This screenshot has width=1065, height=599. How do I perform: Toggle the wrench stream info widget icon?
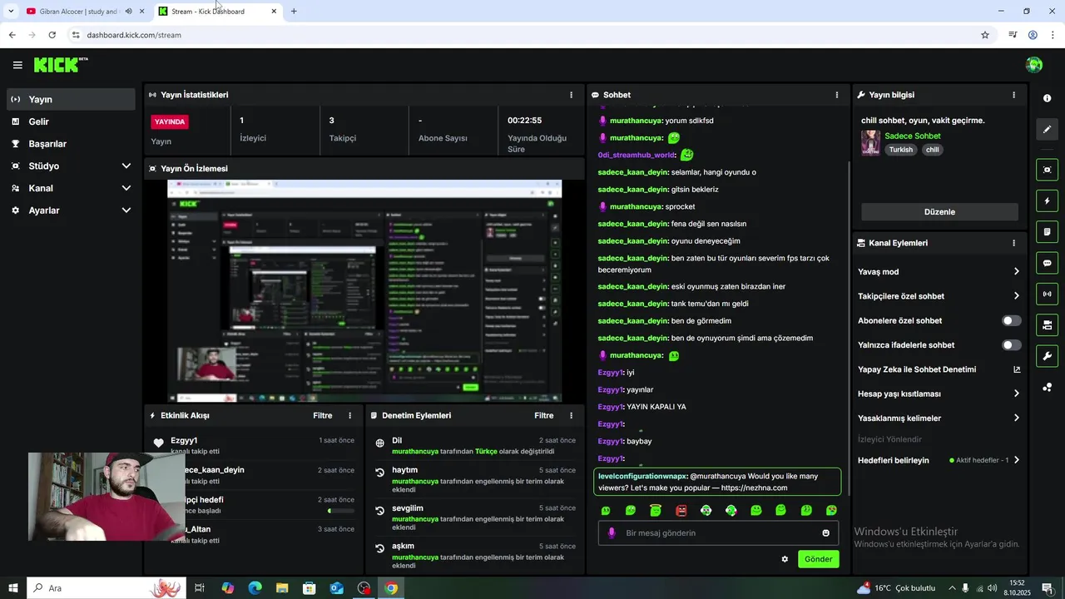click(x=1047, y=356)
